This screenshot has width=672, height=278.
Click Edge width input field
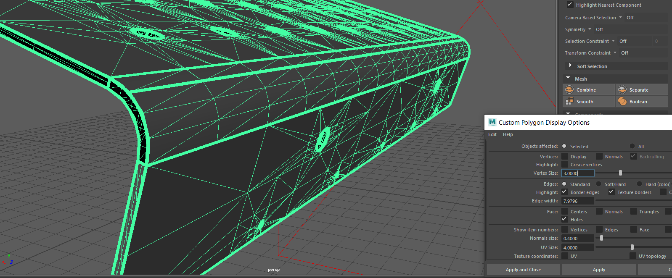click(578, 201)
